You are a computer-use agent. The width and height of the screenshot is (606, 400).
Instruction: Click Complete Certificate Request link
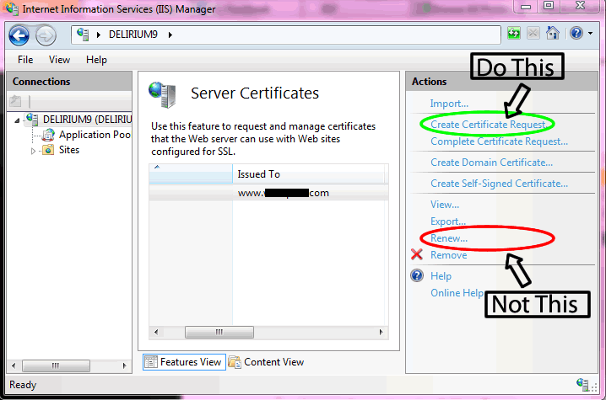click(499, 141)
